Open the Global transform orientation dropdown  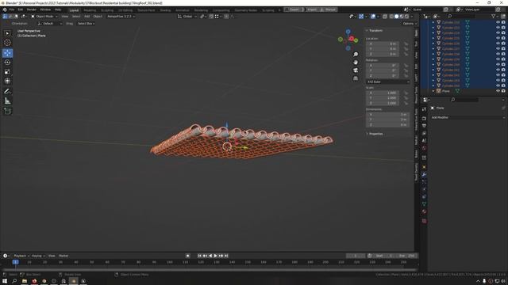(187, 16)
